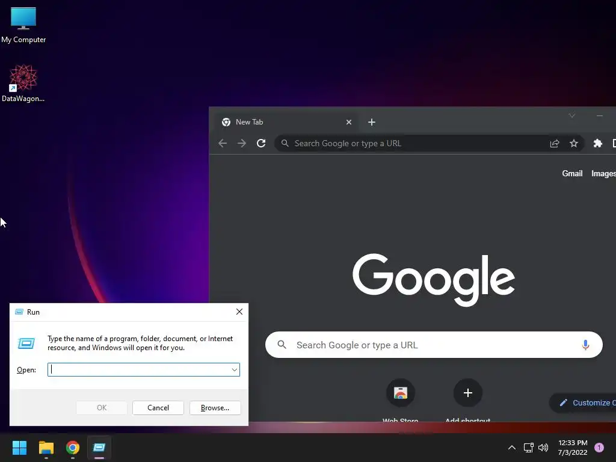The width and height of the screenshot is (616, 462).
Task: Click the Run dialog title icon
Action: 19,312
